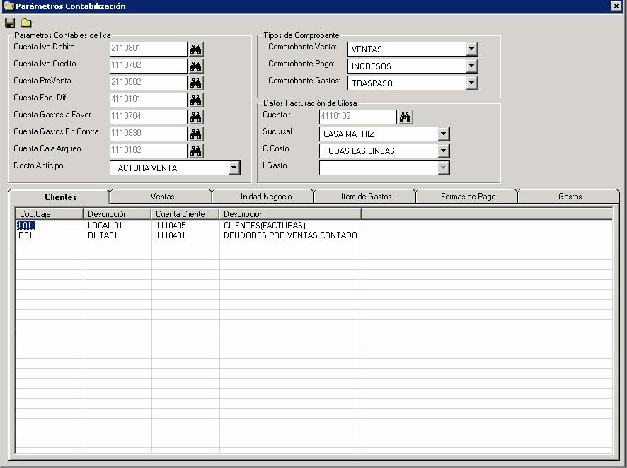
Task: Click the Descripción column header
Action: click(117, 214)
